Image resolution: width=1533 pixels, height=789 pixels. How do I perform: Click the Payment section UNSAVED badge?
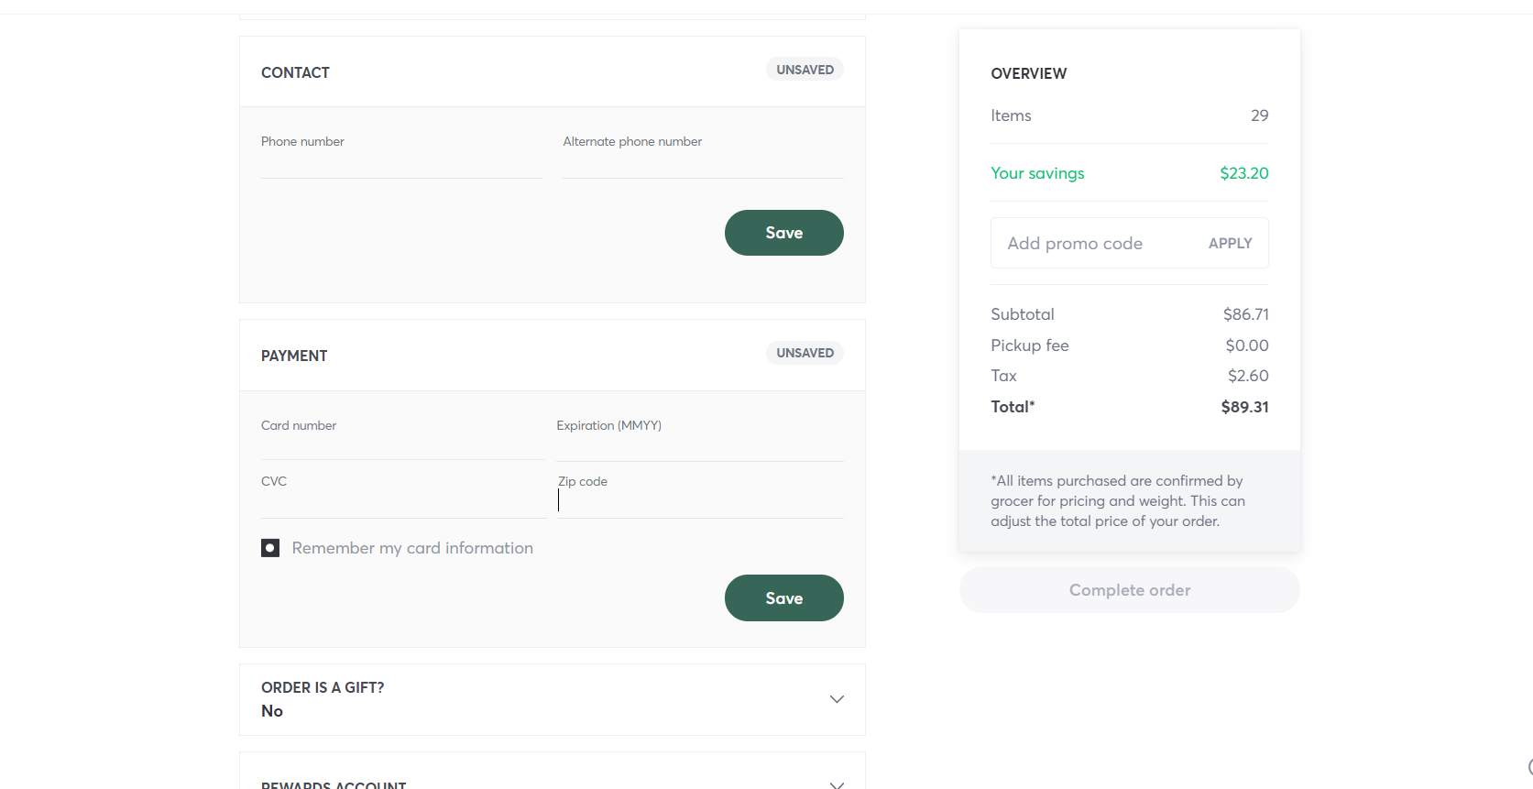pyautogui.click(x=805, y=353)
